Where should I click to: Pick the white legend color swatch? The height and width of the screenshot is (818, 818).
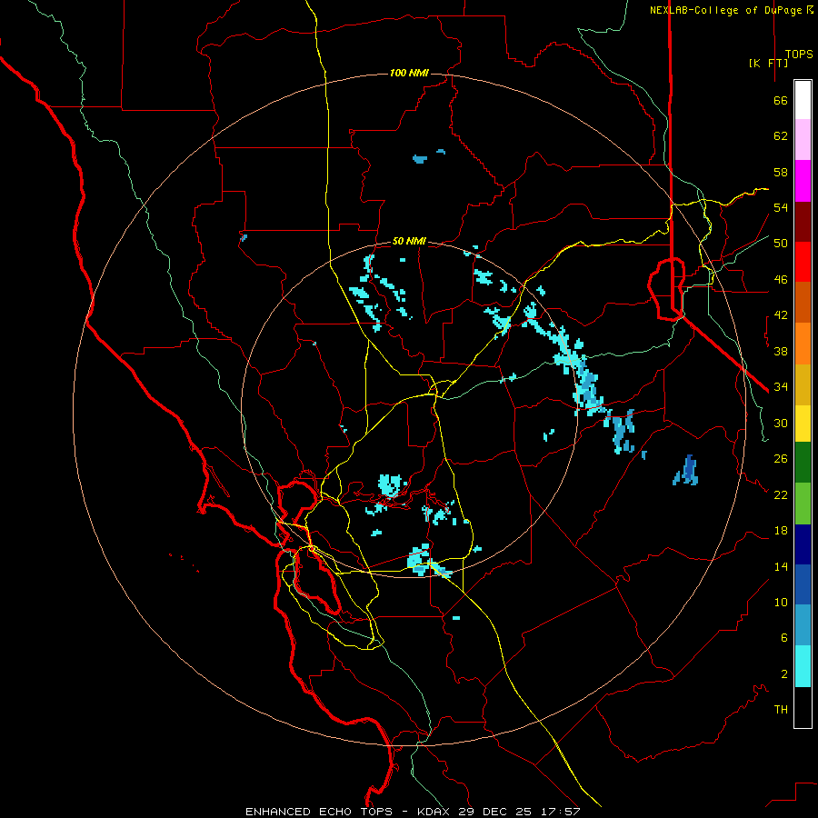pyautogui.click(x=803, y=100)
